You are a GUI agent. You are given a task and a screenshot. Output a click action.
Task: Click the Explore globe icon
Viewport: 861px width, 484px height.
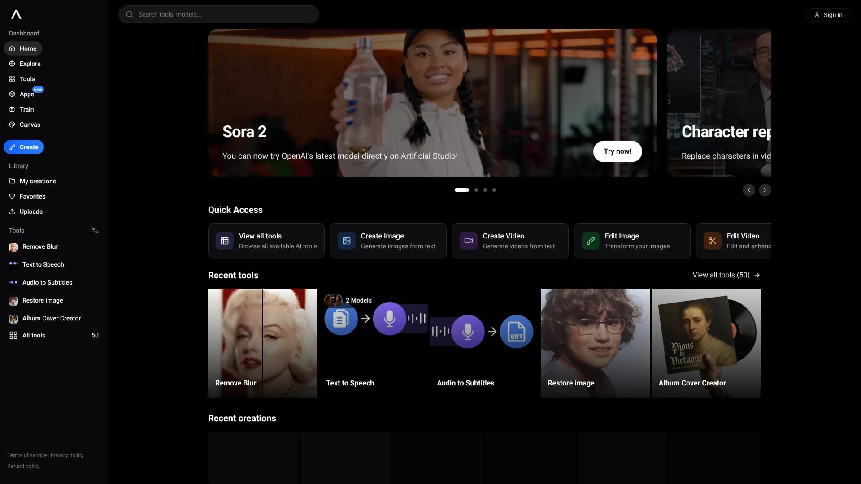click(12, 64)
